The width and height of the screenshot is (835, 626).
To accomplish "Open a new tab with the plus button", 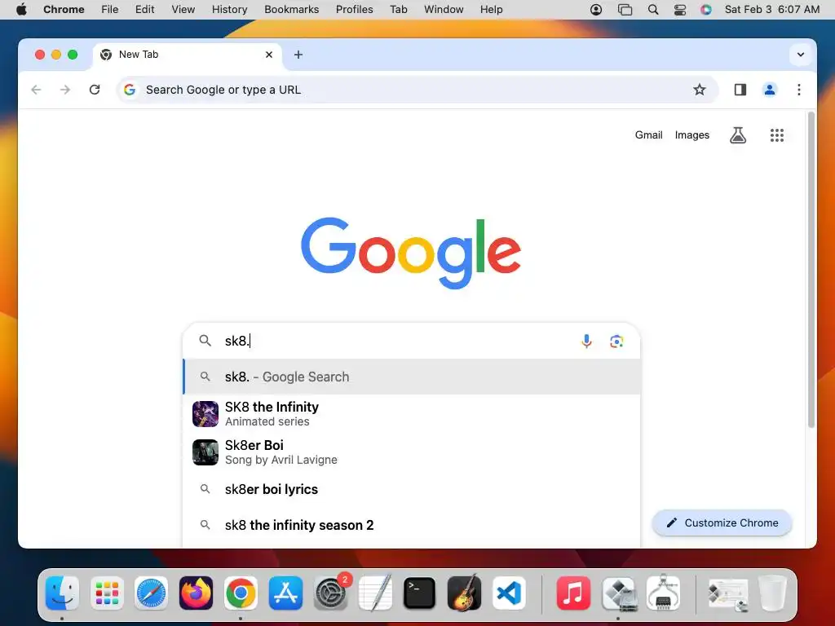I will 298,55.
